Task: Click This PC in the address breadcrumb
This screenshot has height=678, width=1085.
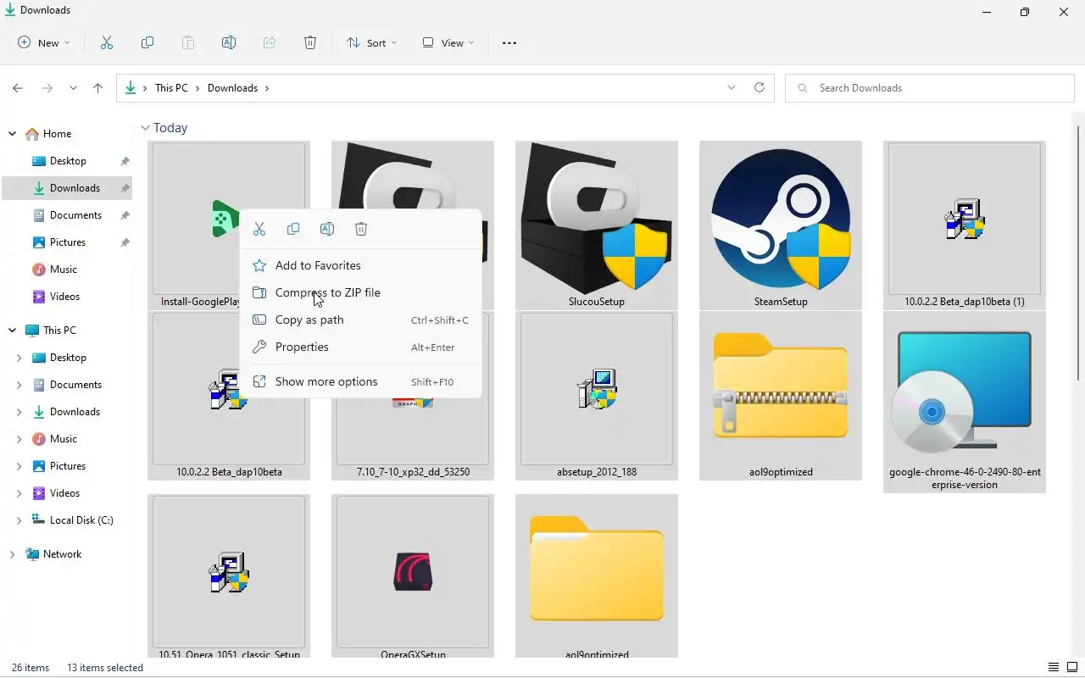Action: (x=171, y=88)
